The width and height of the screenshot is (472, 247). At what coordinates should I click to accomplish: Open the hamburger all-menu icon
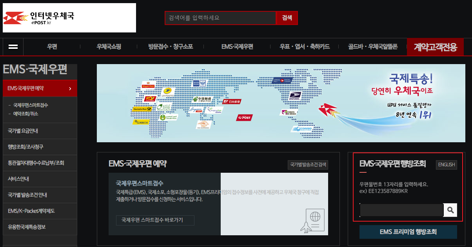click(13, 47)
